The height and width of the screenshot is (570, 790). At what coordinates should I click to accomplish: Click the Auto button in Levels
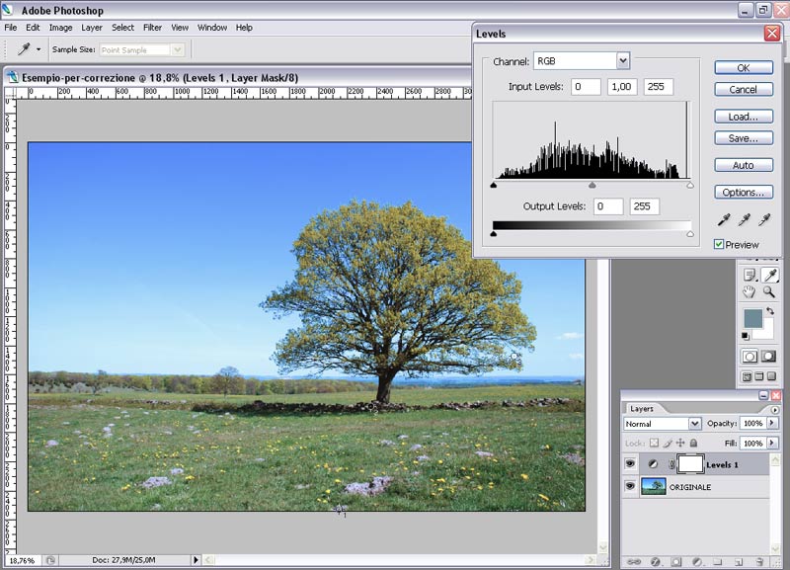point(743,165)
